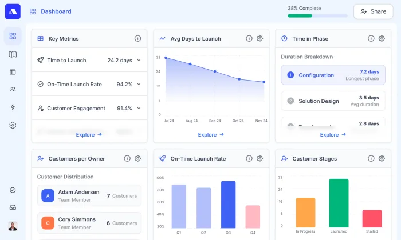The width and height of the screenshot is (401, 240).
Task: Expand the Time to Launch metric
Action: [139, 60]
